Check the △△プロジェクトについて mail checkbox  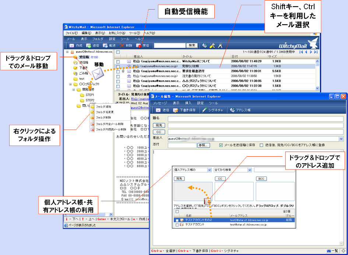click(x=118, y=81)
